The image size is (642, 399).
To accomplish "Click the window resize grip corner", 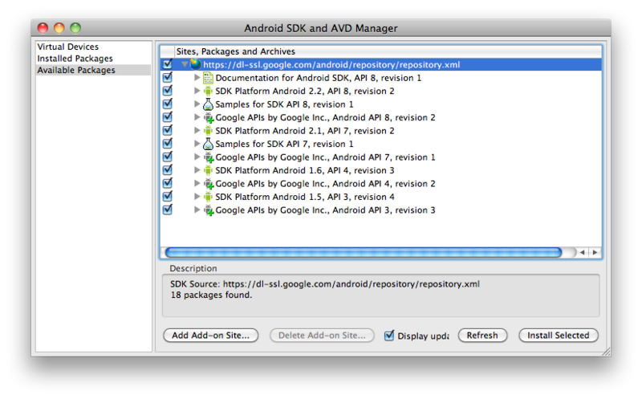I will point(607,352).
